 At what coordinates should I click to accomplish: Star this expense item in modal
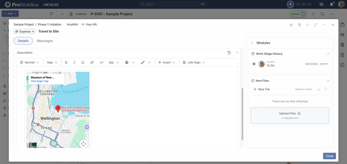click(291, 25)
